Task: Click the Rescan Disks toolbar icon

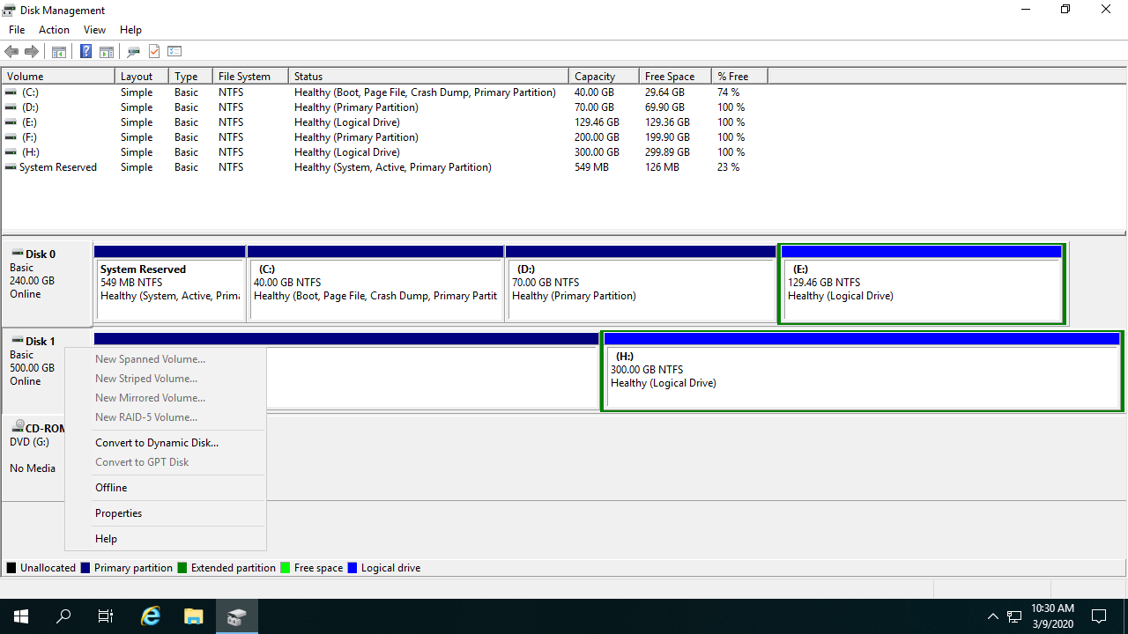Action: coord(134,51)
